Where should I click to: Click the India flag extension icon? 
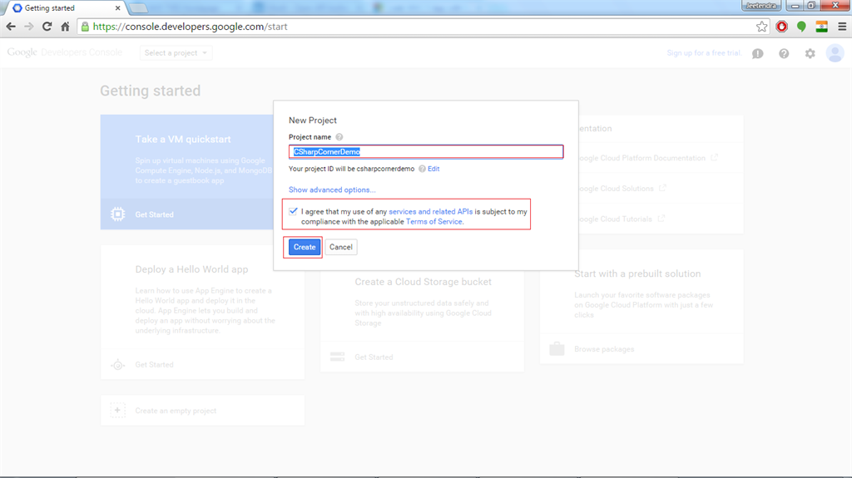pos(821,27)
